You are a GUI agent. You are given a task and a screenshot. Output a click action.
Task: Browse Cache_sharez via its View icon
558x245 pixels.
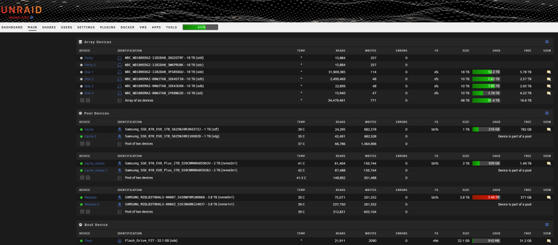(549, 164)
